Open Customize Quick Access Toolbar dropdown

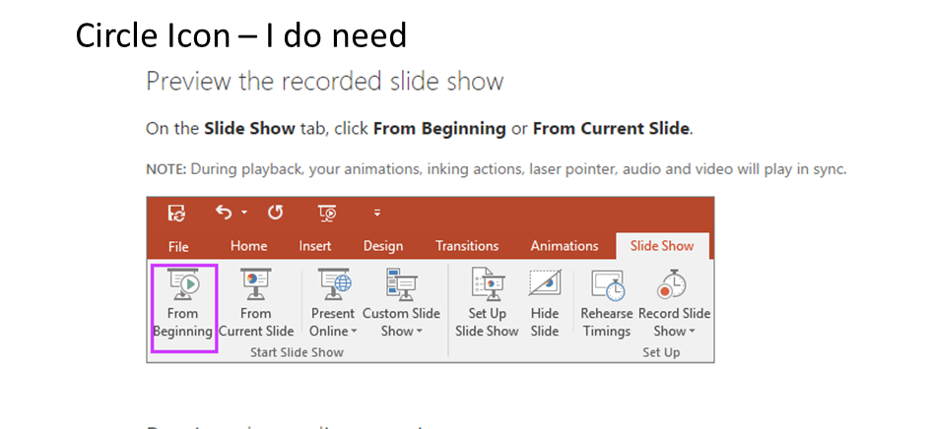(x=377, y=213)
